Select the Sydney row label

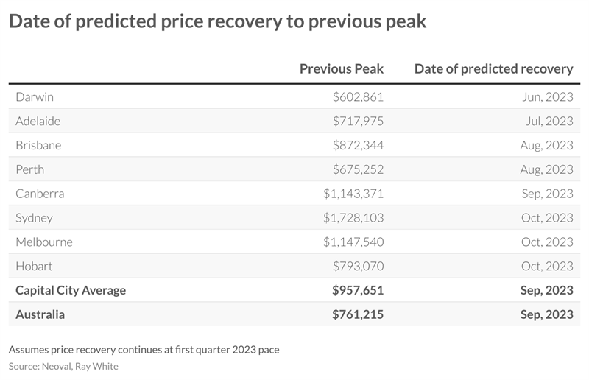(34, 218)
